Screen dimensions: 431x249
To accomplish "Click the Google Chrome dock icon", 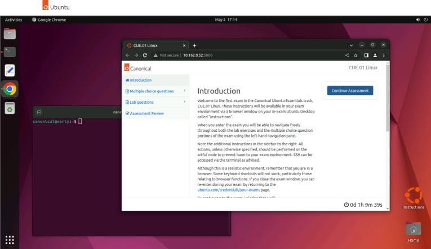I will pos(10,89).
